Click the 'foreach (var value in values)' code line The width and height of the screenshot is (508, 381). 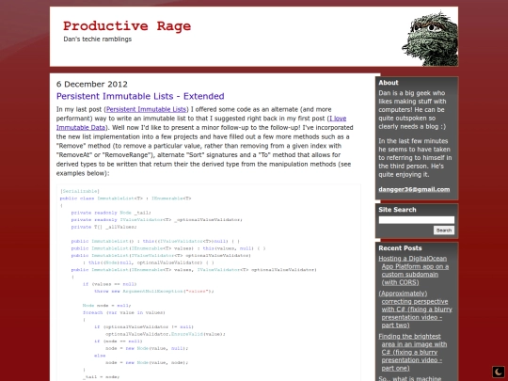pyautogui.click(x=124, y=312)
